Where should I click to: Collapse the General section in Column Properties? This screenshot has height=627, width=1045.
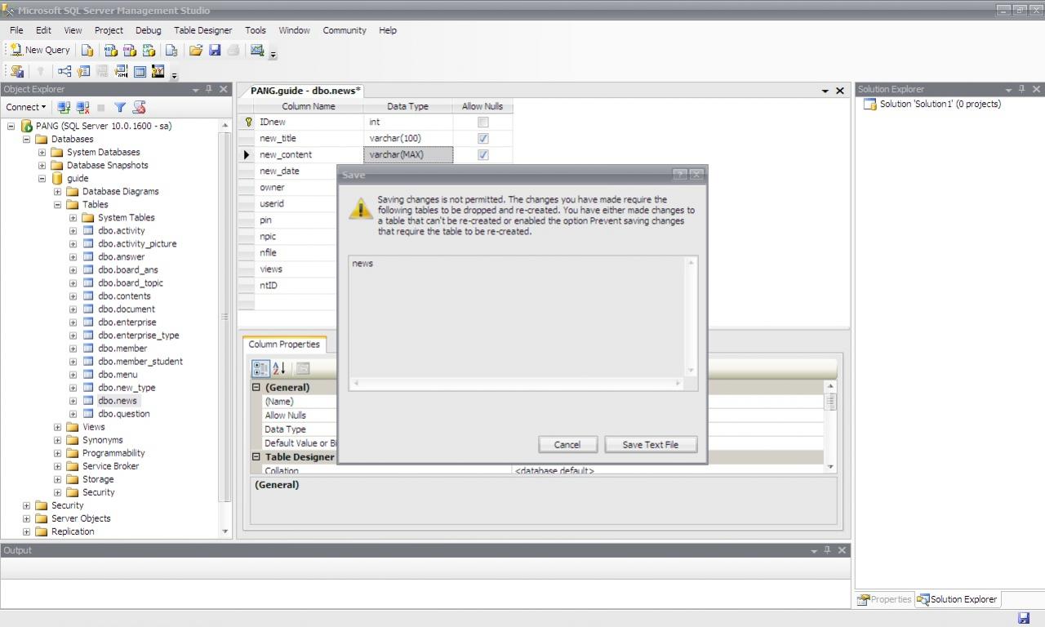(256, 388)
